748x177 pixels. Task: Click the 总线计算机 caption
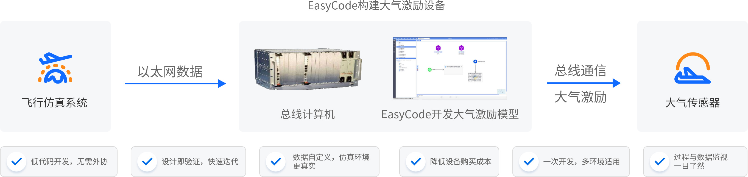pyautogui.click(x=308, y=114)
